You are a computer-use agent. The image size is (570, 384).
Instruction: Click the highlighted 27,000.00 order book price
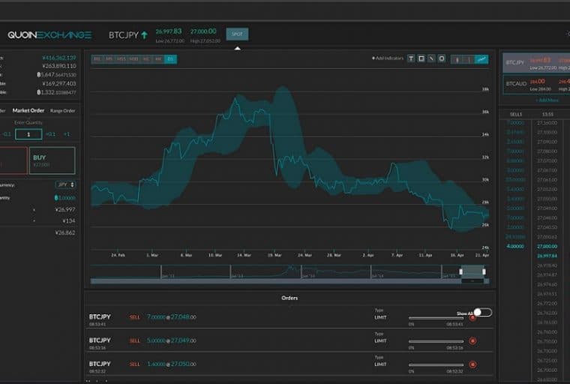point(547,246)
